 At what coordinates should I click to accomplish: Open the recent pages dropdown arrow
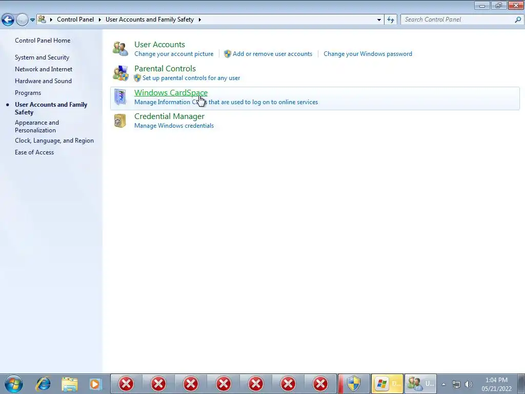(32, 20)
